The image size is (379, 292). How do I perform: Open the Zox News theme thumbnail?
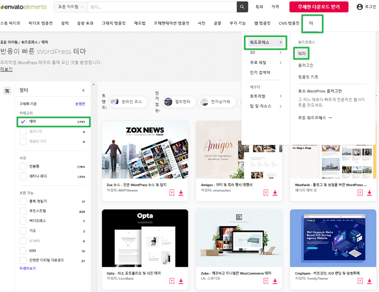pos(145,150)
